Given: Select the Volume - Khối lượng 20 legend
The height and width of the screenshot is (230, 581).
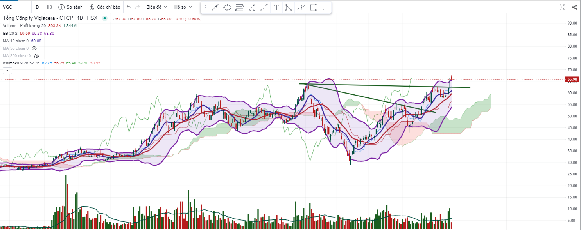Looking at the screenshot, I should pyautogui.click(x=24, y=26).
